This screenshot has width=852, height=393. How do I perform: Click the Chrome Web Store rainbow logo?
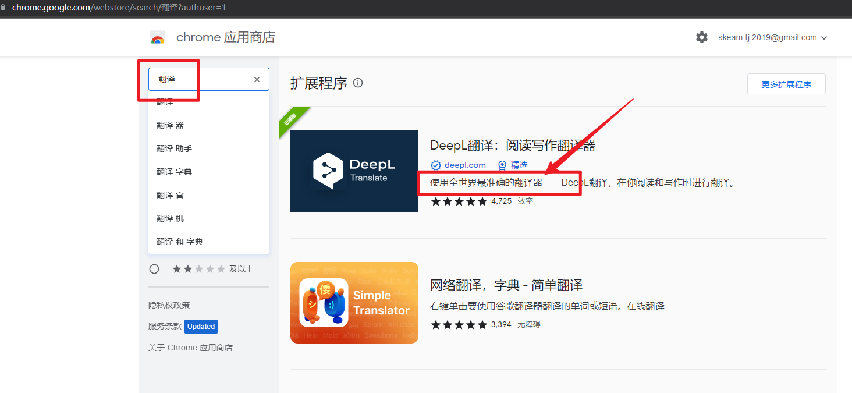(157, 38)
